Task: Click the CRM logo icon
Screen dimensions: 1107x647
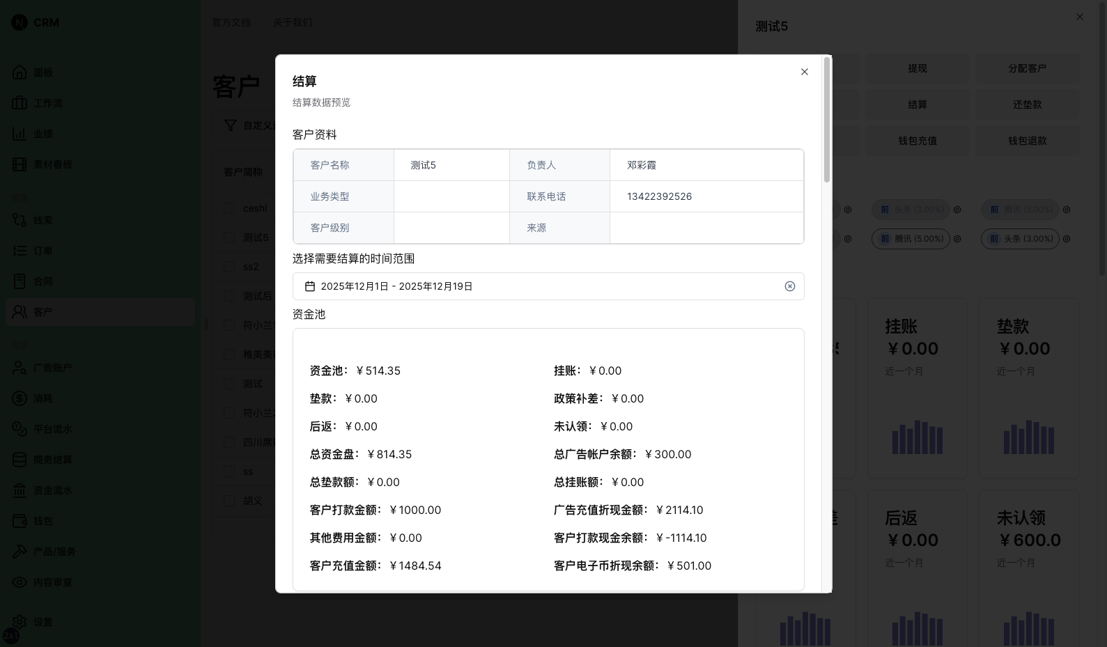Action: pos(20,22)
